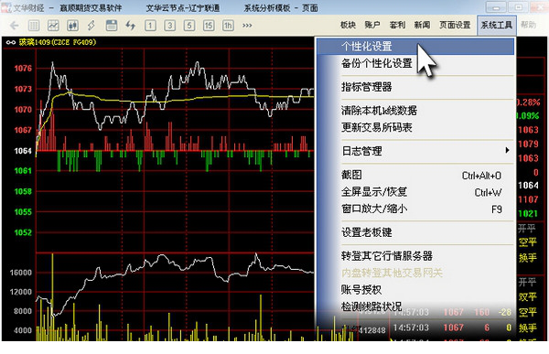The image size is (549, 354).
Task: Select 账号授权 in the menu
Action: pos(415,290)
